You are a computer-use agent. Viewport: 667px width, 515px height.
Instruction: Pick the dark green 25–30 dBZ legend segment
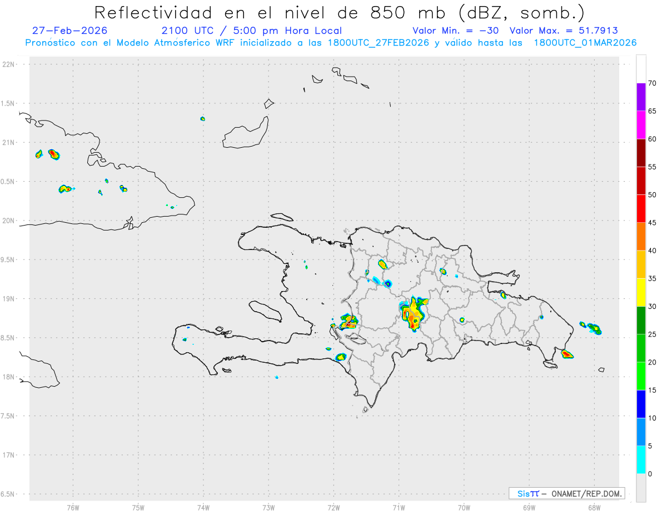(641, 321)
